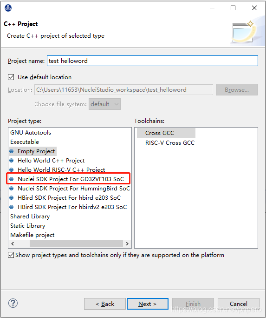266x318 pixels.
Task: Uncheck Show project types only if supported
Action: (11, 255)
